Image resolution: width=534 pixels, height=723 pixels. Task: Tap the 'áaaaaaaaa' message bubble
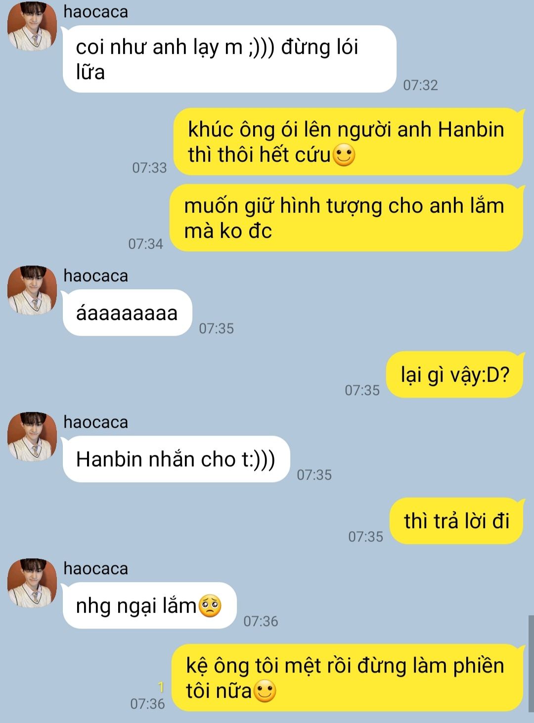click(x=127, y=313)
